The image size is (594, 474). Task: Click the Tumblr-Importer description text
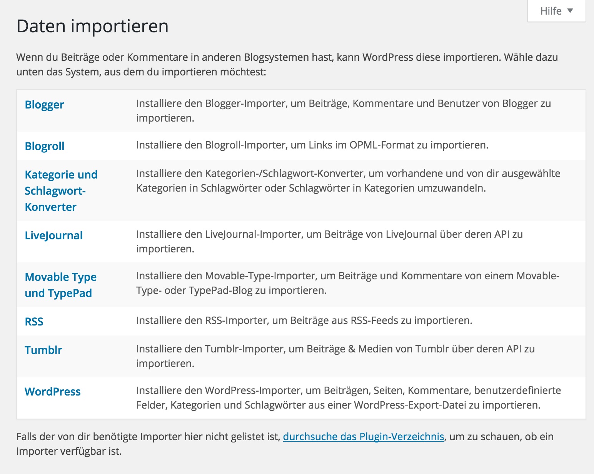pos(335,356)
